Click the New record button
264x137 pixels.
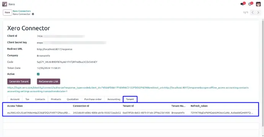click(7, 13)
